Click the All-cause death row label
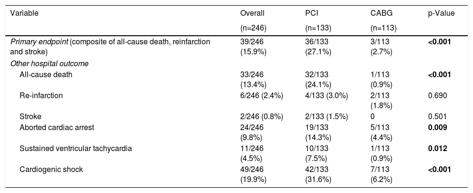 click(x=46, y=75)
